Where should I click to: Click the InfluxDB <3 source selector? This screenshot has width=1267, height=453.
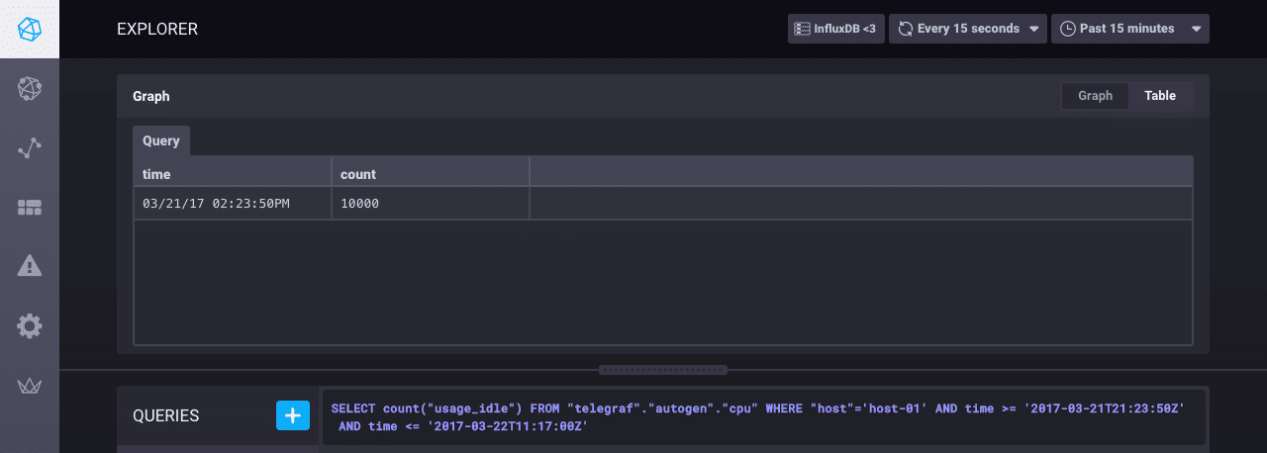[x=835, y=29]
